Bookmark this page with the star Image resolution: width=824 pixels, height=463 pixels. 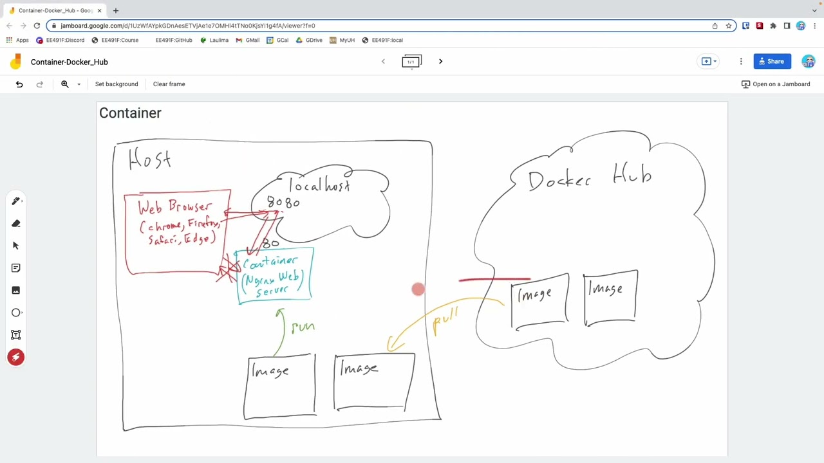click(x=729, y=26)
